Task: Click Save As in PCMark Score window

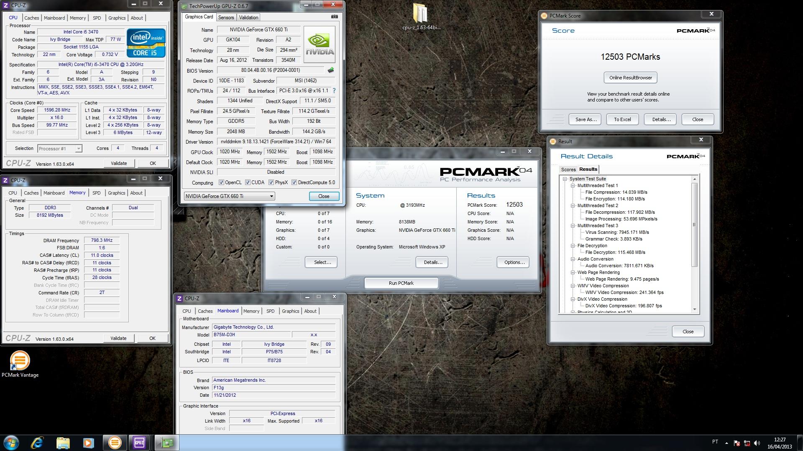Action: click(585, 119)
